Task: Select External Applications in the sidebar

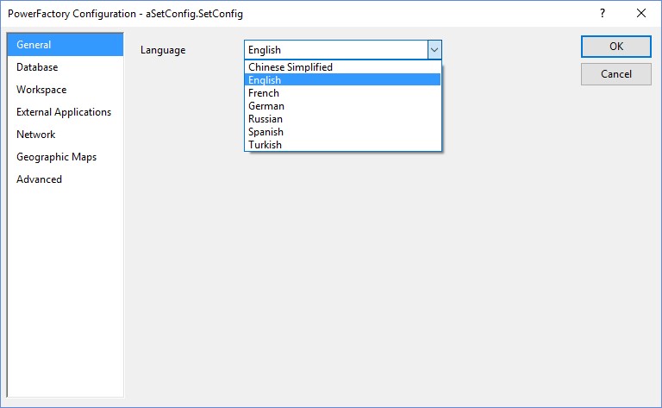Action: 64,112
